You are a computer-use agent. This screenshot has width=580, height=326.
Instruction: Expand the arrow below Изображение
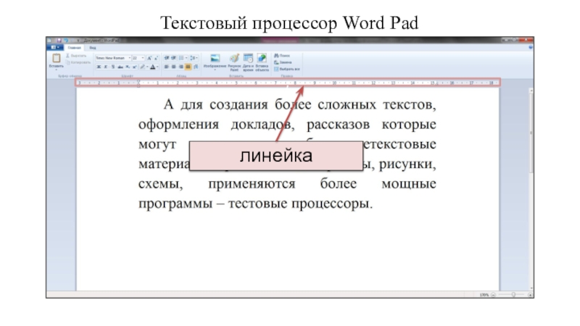point(215,70)
